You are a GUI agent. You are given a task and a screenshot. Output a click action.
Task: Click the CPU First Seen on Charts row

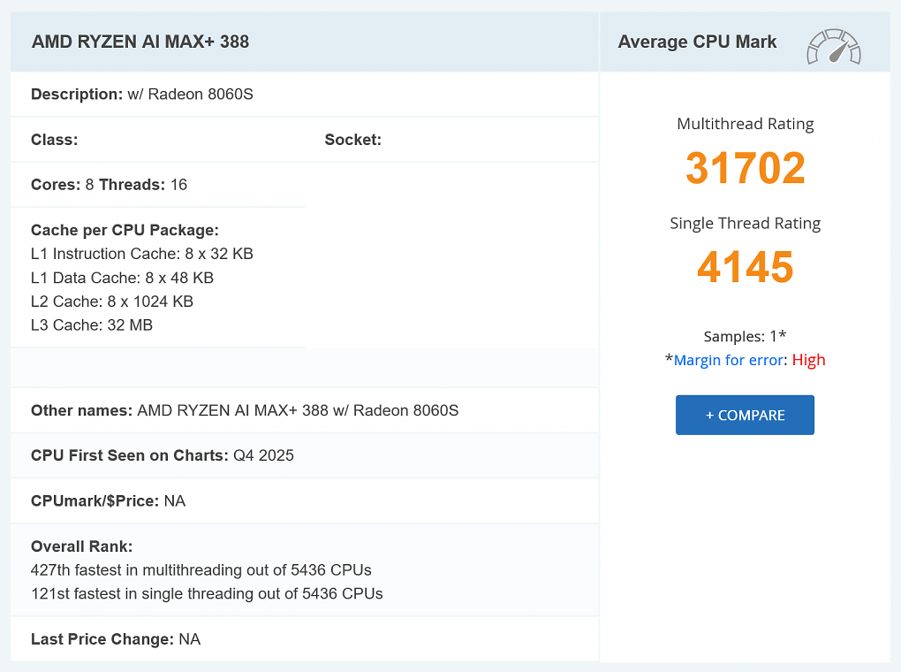tap(162, 455)
